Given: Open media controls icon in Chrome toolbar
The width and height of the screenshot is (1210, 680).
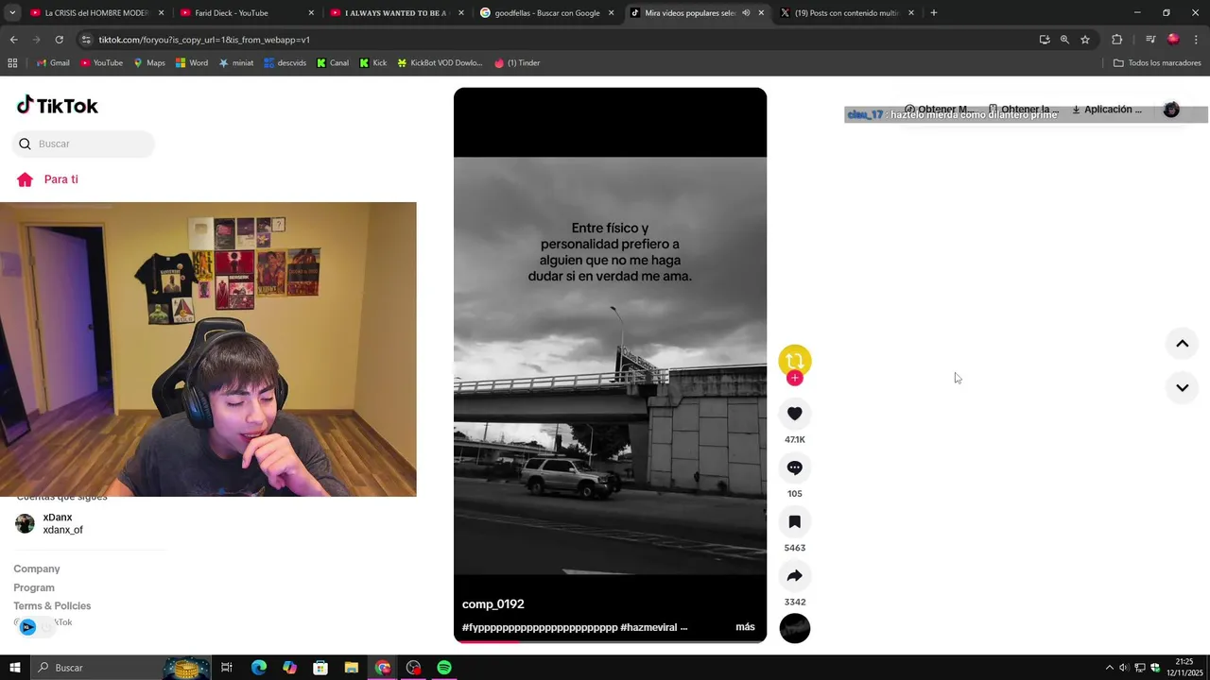Looking at the screenshot, I should (x=1150, y=40).
